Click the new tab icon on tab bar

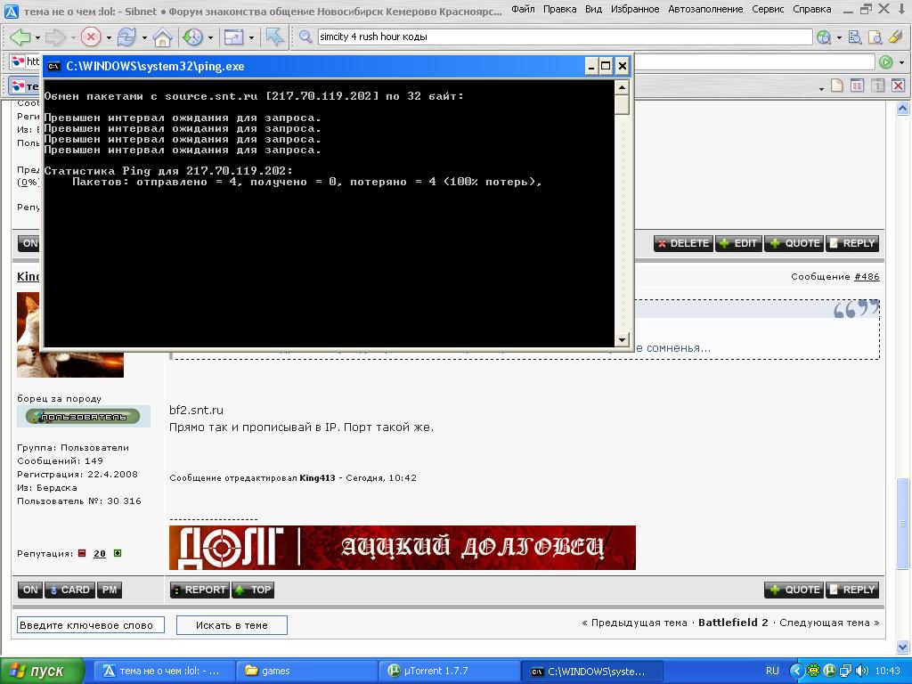836,86
